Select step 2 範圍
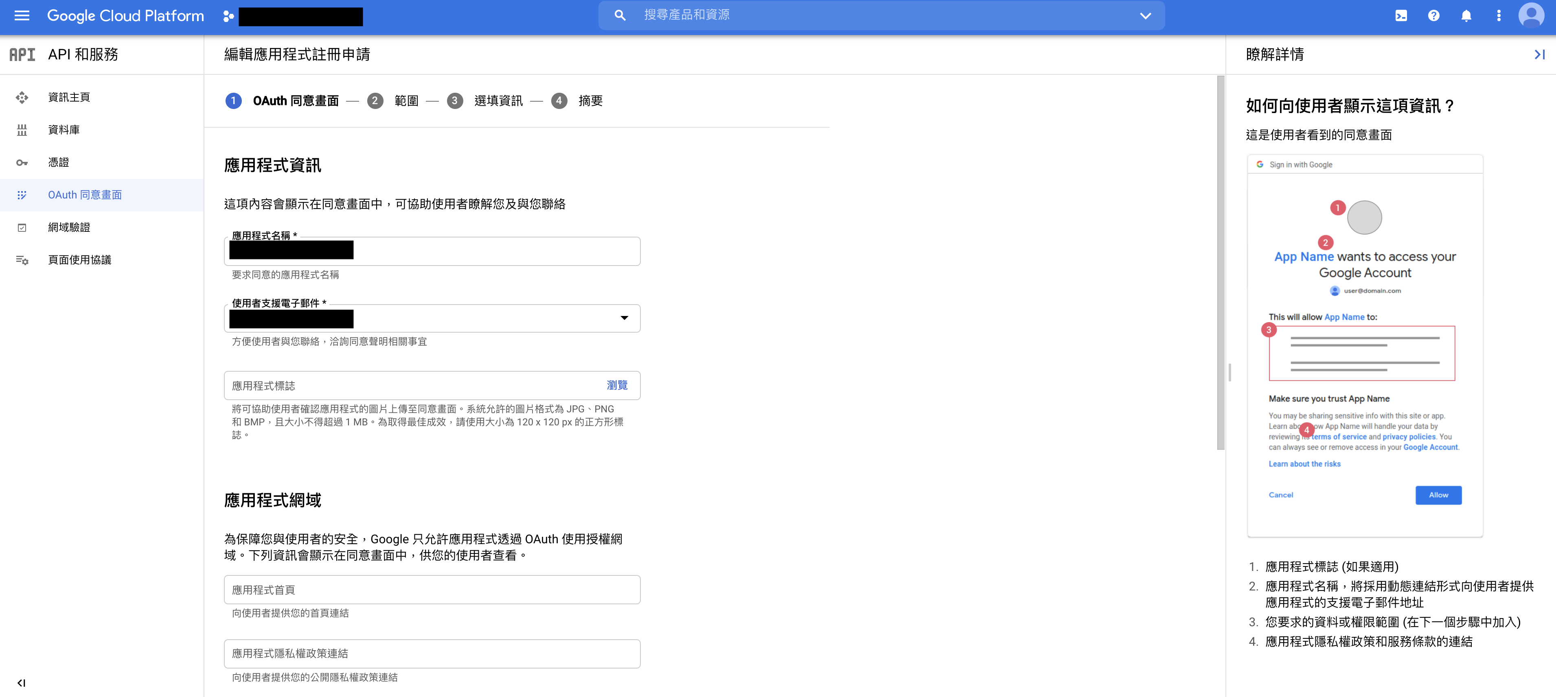 click(392, 101)
